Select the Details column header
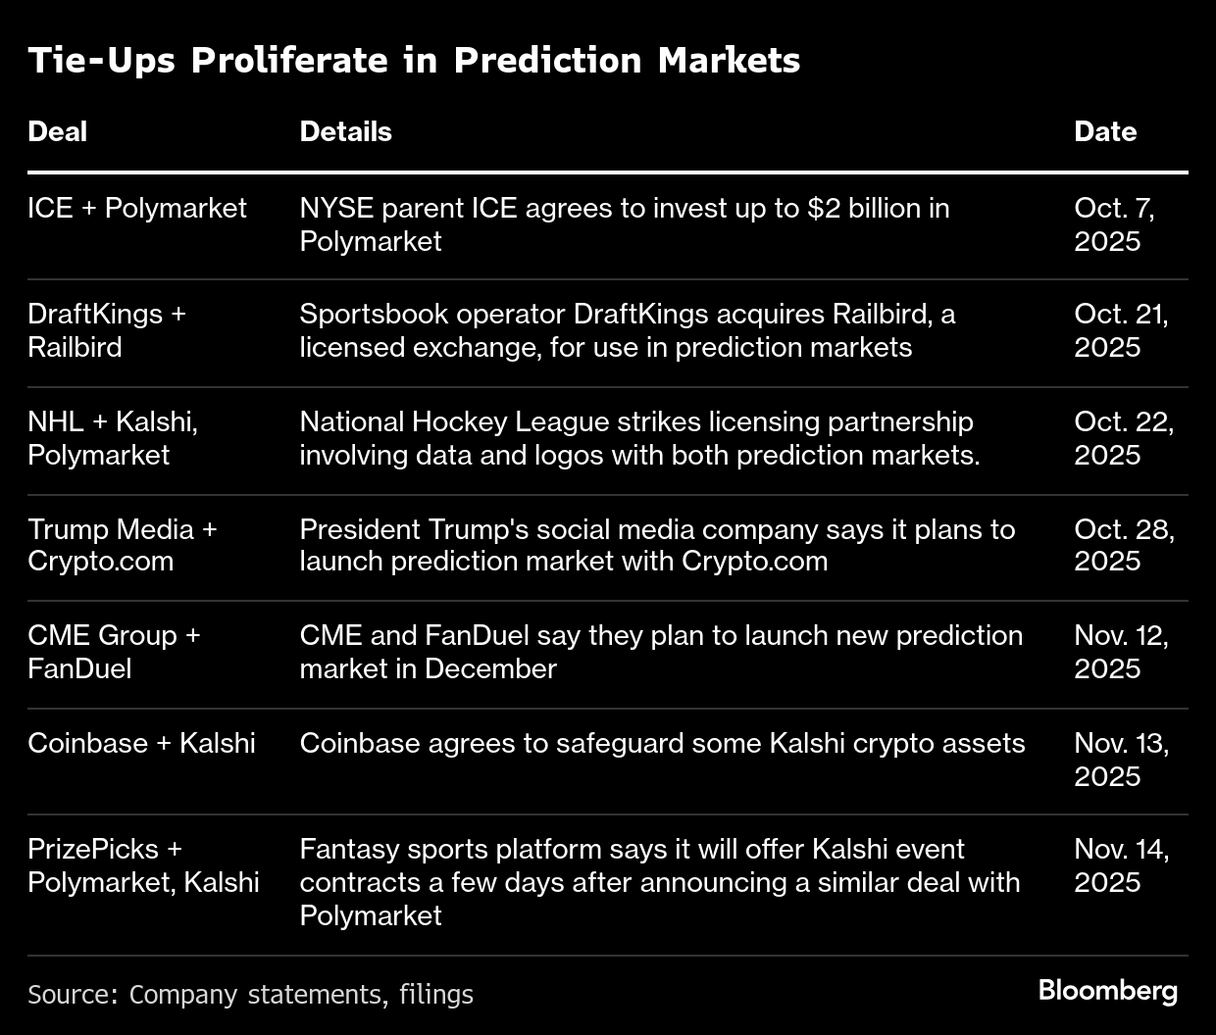Screen dimensions: 1216x1035 (x=345, y=131)
